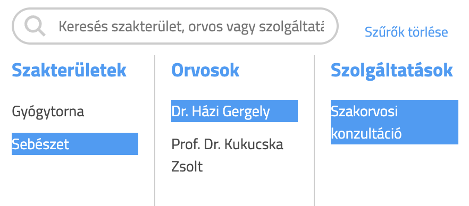
Task: Click the magnifying glass search icon
Action: tap(35, 26)
